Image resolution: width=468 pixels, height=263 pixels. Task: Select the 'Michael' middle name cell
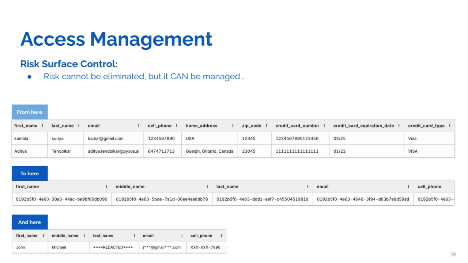pyautogui.click(x=68, y=247)
